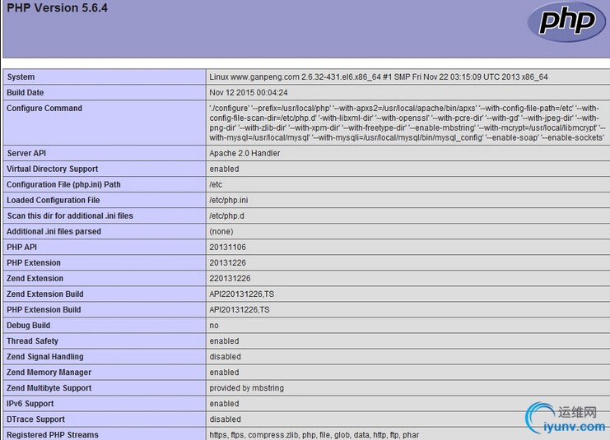Click the 'Registered PHP Streams' label
This screenshot has width=610, height=440.
[53, 434]
